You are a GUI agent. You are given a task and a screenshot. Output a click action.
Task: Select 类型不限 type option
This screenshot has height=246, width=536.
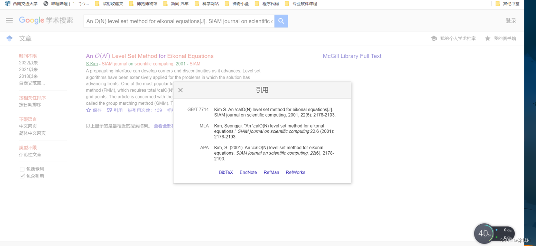point(28,147)
